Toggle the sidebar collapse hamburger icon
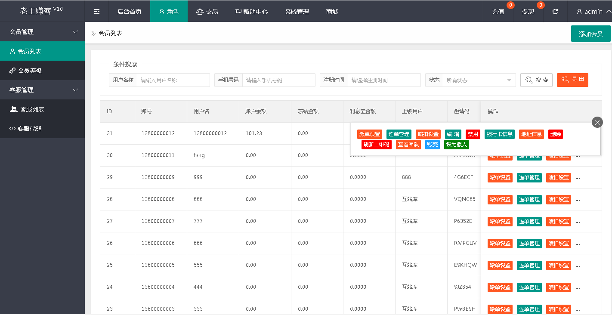Image resolution: width=612 pixels, height=315 pixels. tap(97, 12)
